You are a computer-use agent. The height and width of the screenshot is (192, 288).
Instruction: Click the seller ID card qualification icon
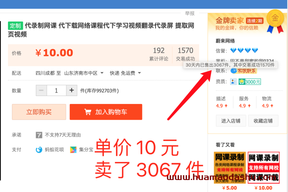click(x=233, y=82)
